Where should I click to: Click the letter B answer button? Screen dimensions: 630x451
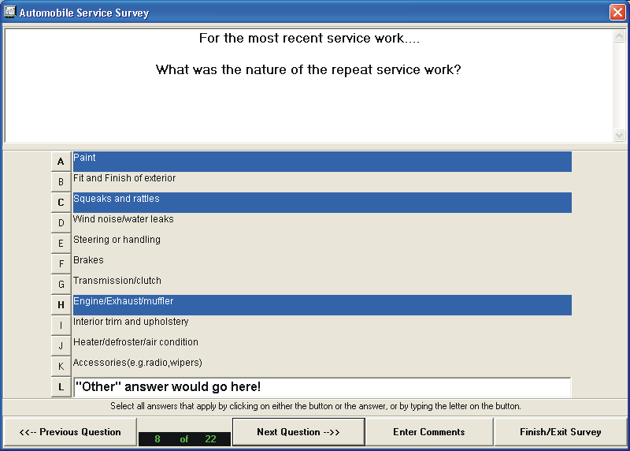(61, 182)
